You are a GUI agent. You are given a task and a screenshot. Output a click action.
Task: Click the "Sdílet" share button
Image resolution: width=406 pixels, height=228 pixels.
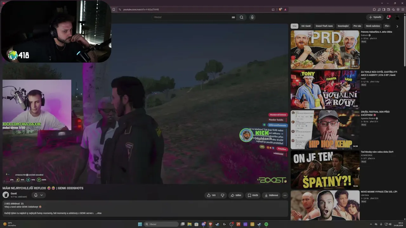click(x=236, y=195)
